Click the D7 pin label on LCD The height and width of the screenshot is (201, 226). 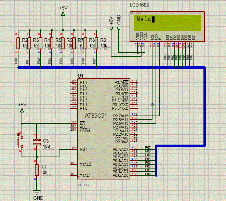[193, 38]
